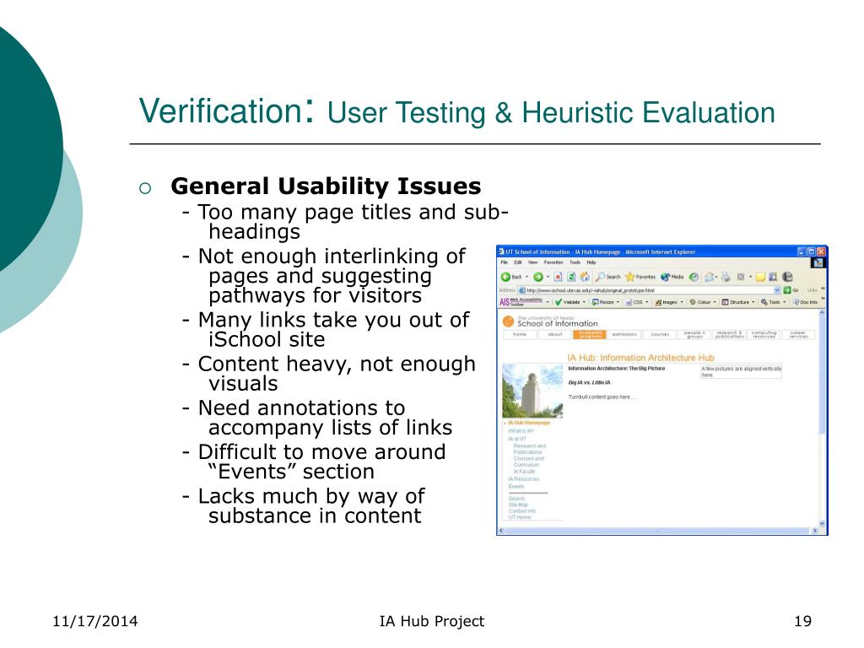Select the 'academic programs' orange tab
The height and width of the screenshot is (648, 864).
[590, 334]
